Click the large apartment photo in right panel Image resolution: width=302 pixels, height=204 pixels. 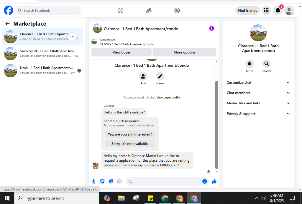point(258,33)
